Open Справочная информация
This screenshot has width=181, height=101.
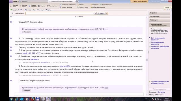[x=68, y=5]
